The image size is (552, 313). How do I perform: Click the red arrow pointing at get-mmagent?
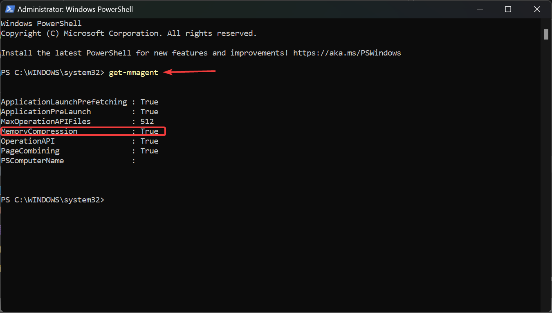coord(190,72)
